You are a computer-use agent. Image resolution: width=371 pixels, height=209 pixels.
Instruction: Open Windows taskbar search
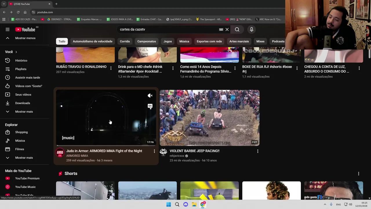[x=177, y=204]
